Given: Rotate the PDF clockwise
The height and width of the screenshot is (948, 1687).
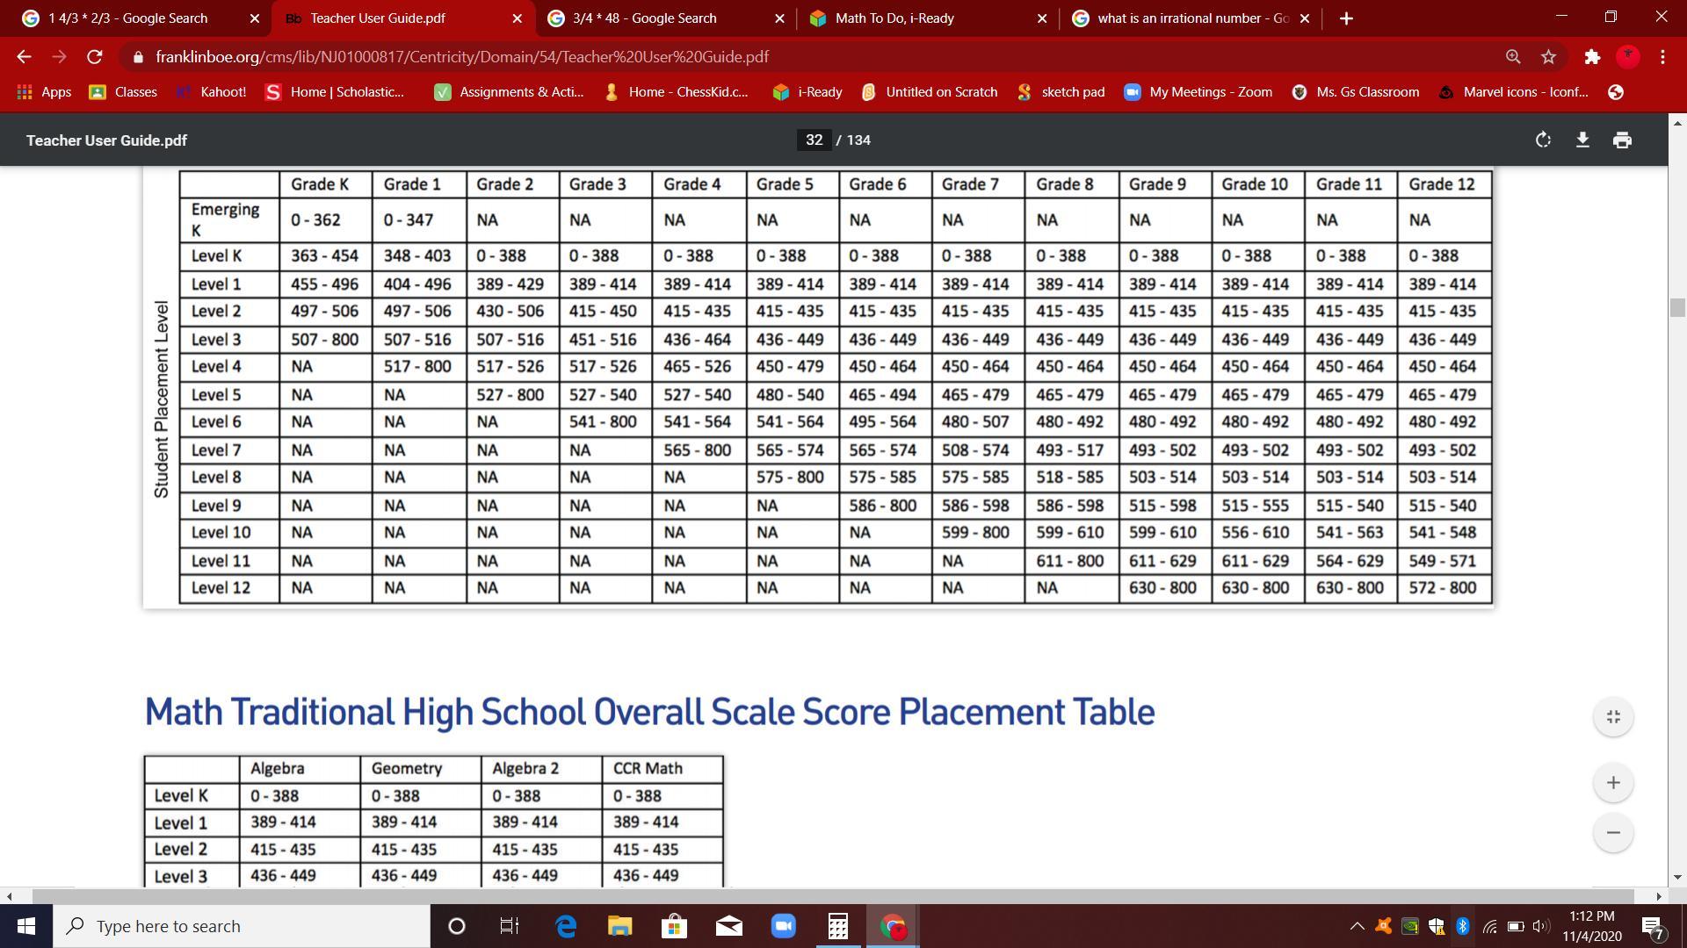Looking at the screenshot, I should click(x=1543, y=140).
